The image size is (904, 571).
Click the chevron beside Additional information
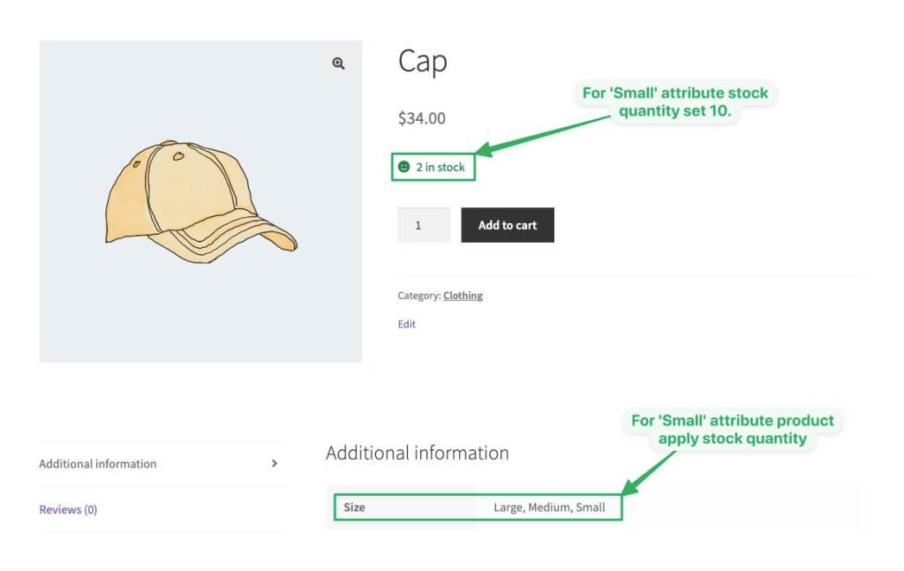(x=275, y=463)
